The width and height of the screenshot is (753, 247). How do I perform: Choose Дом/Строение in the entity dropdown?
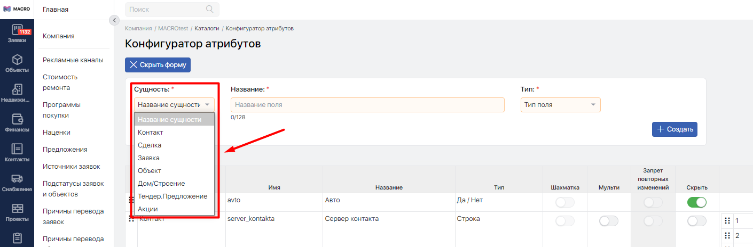pos(161,184)
